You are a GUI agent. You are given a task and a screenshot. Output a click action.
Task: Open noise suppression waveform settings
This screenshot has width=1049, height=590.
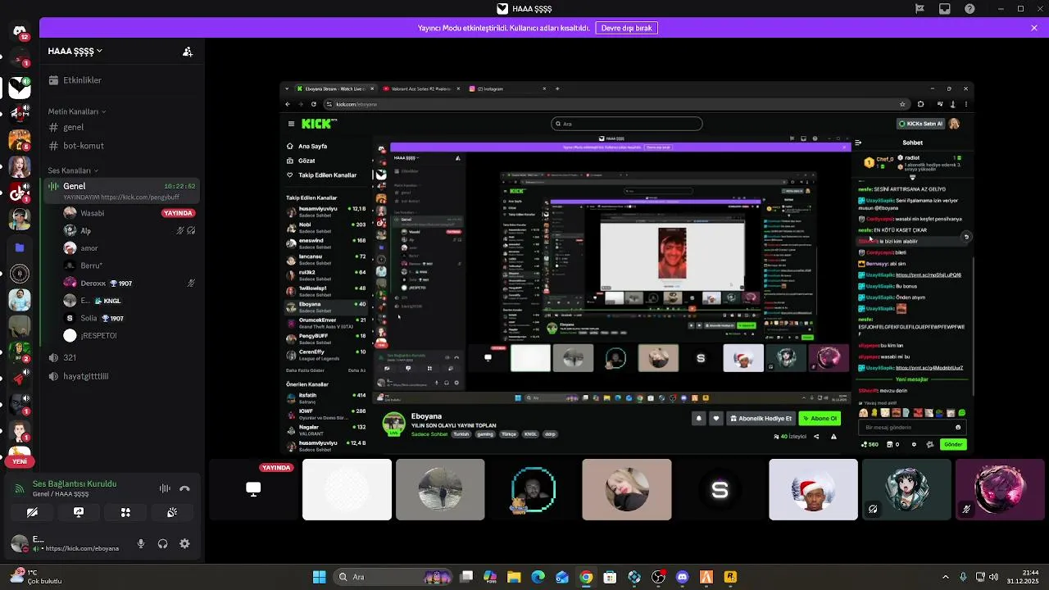point(165,488)
